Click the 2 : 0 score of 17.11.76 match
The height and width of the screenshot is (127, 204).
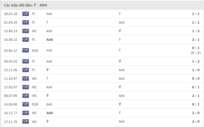196,121
